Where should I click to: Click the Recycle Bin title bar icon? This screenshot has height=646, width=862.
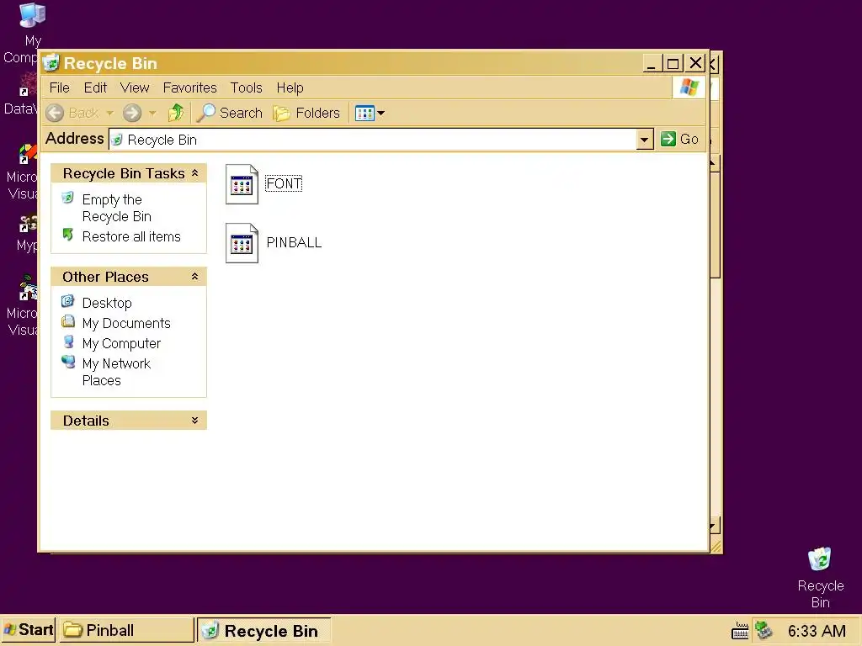[x=51, y=63]
